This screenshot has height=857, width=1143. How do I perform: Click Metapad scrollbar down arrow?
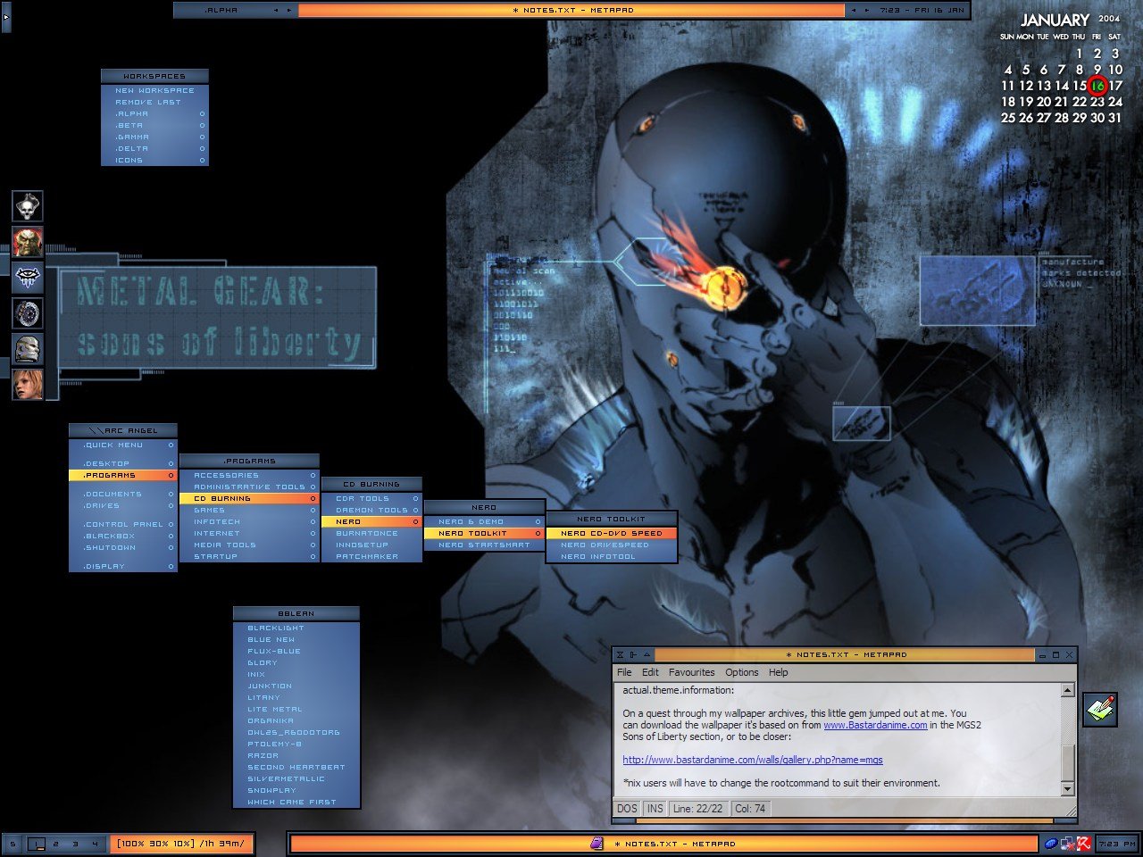pyautogui.click(x=1067, y=789)
